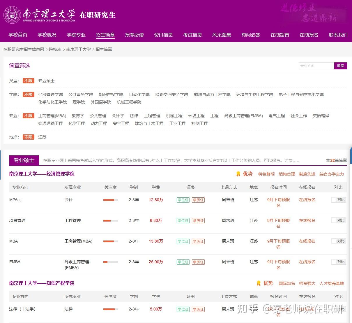This screenshot has height=323, width=352.
Task: Go to 在职研究生招生信息网 breadcrumb
Action: 24,49
